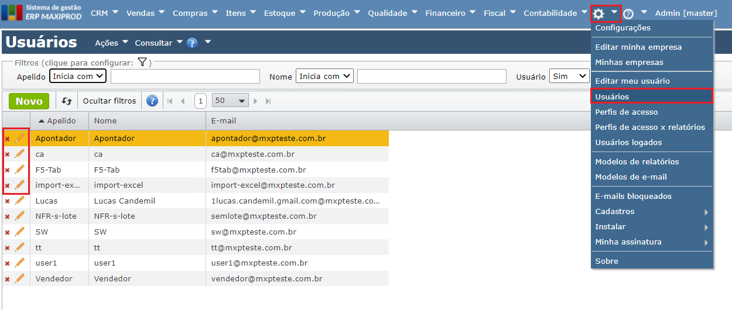This screenshot has width=732, height=310.
Task: Open the Estoque menu
Action: pos(286,13)
